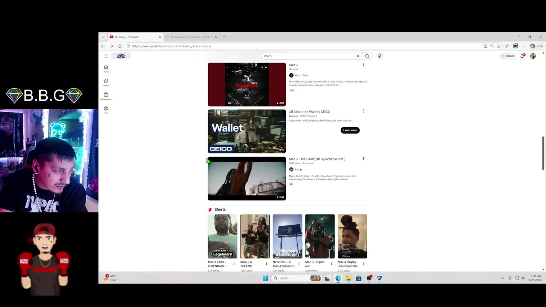
Task: Play the 'MAC J & THEEMU' short
Action: click(x=255, y=237)
